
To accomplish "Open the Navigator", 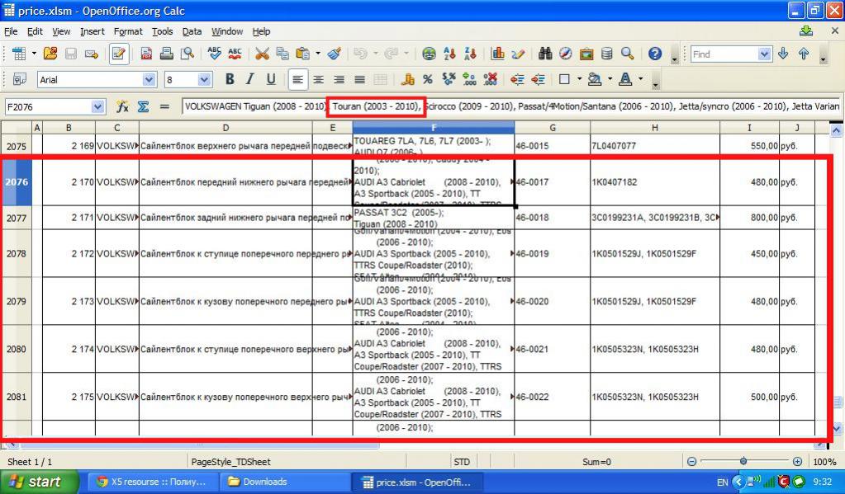I will (565, 54).
